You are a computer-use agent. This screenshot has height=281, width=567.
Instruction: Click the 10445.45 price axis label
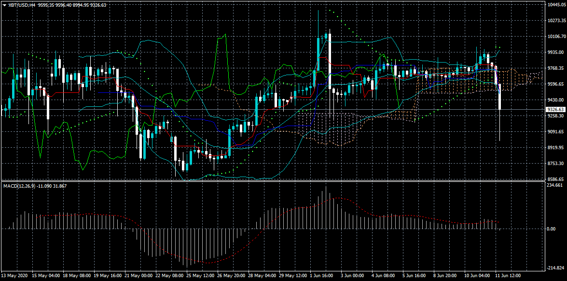point(556,5)
